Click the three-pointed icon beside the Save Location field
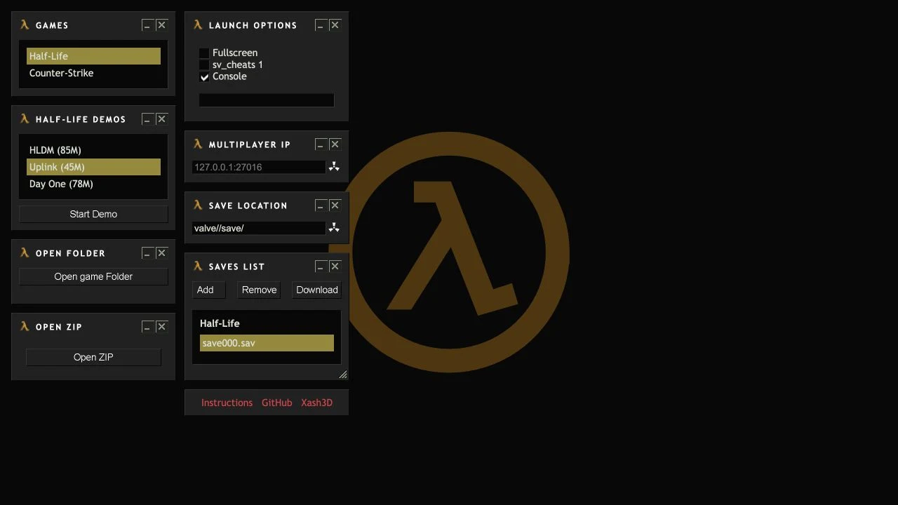 click(334, 228)
